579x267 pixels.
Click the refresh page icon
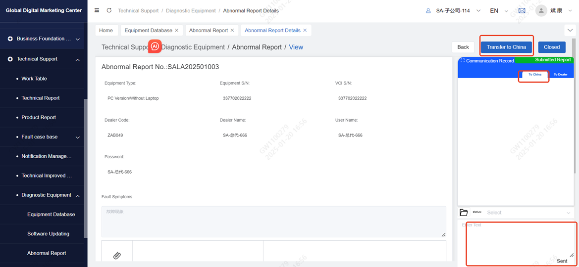pyautogui.click(x=109, y=10)
